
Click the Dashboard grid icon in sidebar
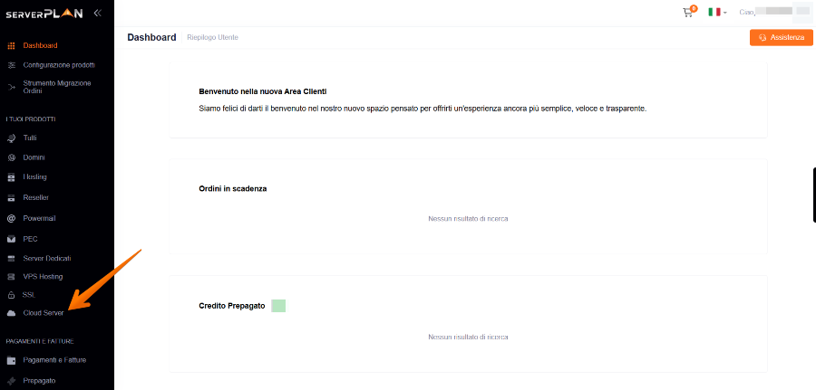pos(11,45)
